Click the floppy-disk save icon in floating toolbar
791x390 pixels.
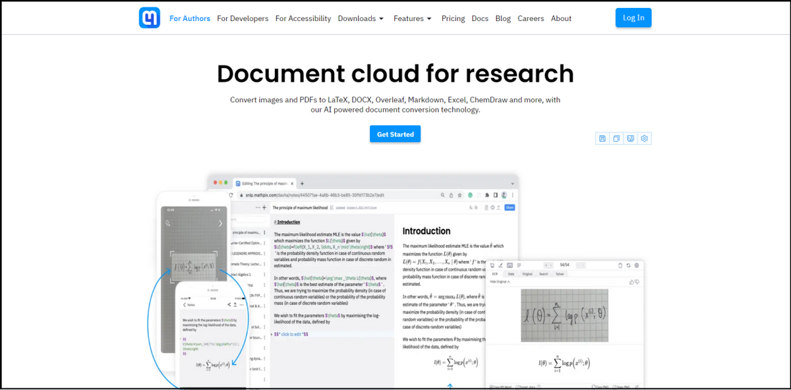point(602,138)
